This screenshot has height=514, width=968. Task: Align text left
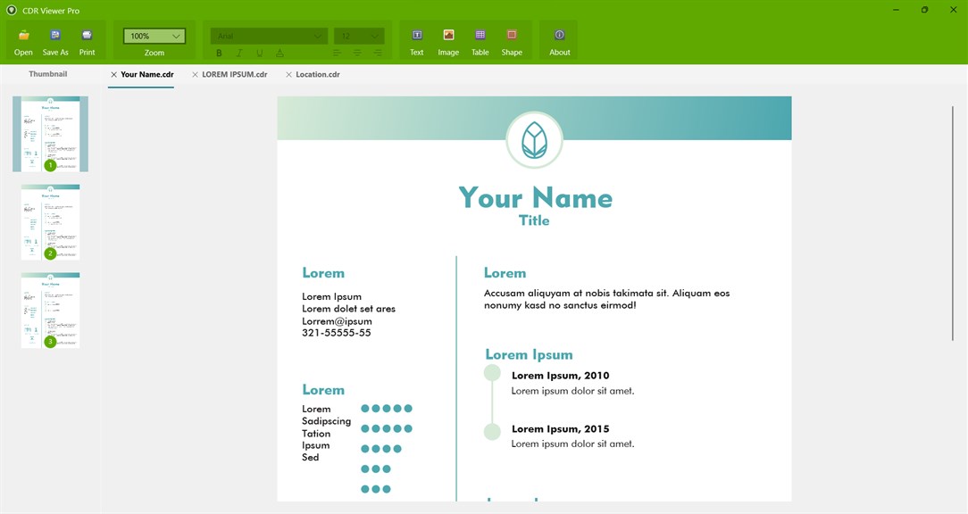[x=337, y=53]
